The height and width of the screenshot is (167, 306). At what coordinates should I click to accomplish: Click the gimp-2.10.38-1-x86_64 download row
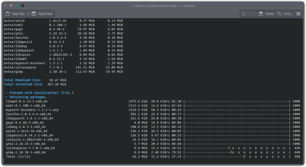tap(153, 153)
